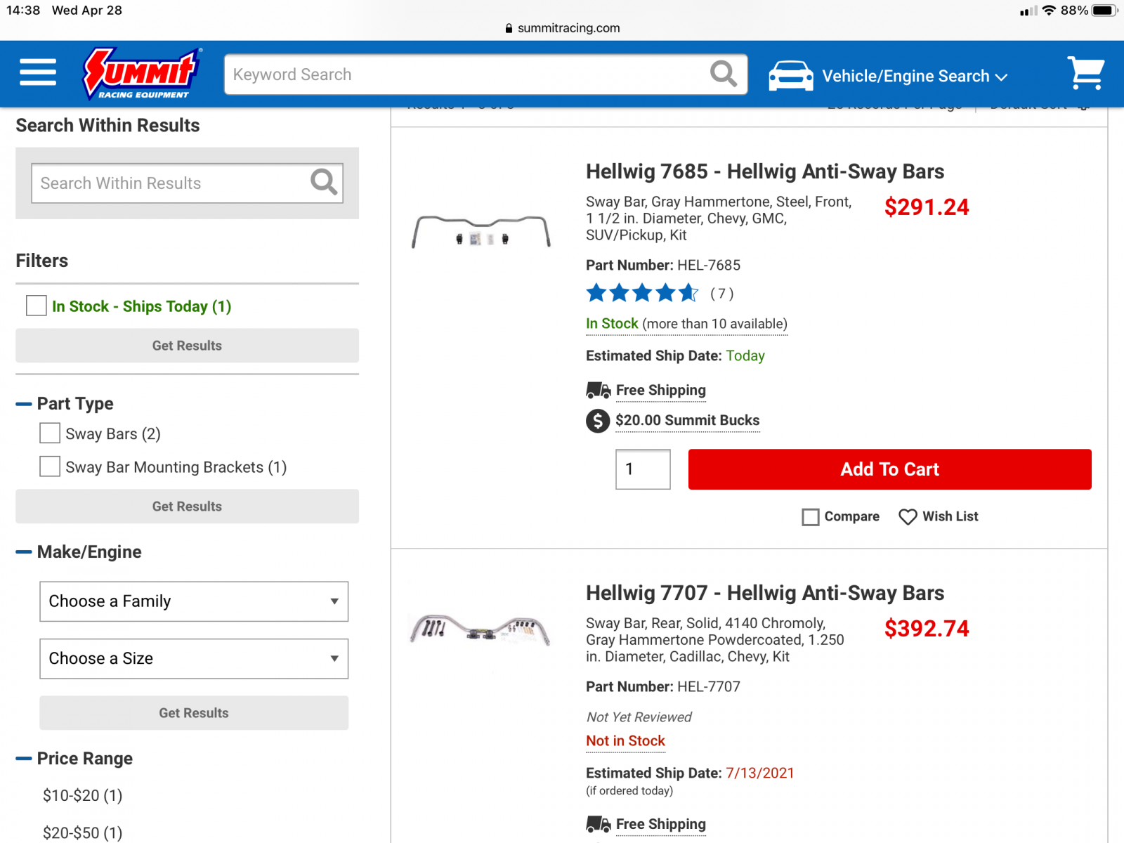This screenshot has width=1124, height=843.
Task: Enable the In Stock - Ships Today filter
Action: click(37, 306)
